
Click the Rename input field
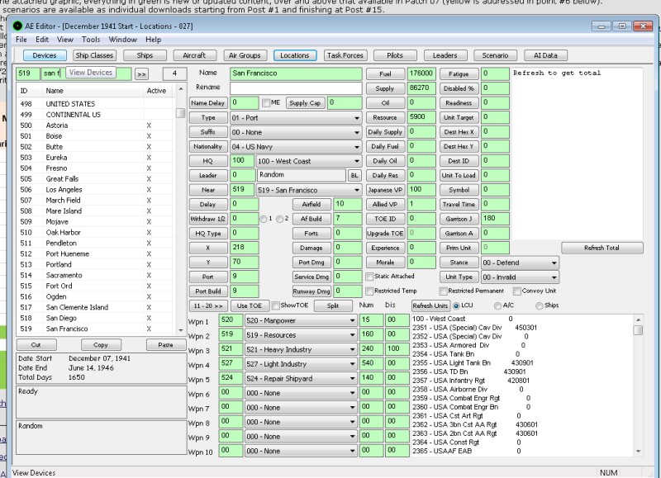[296, 88]
